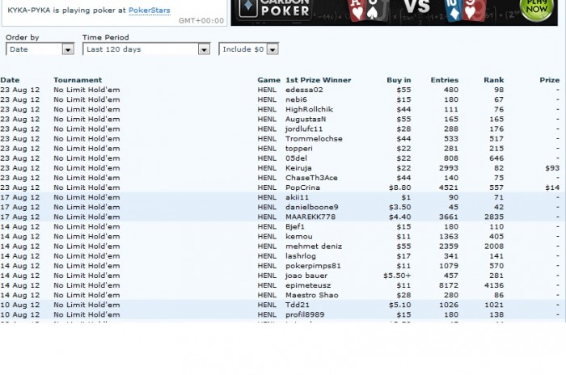The image size is (566, 375).
Task: Select winner name PopCrina
Action: coord(302,187)
